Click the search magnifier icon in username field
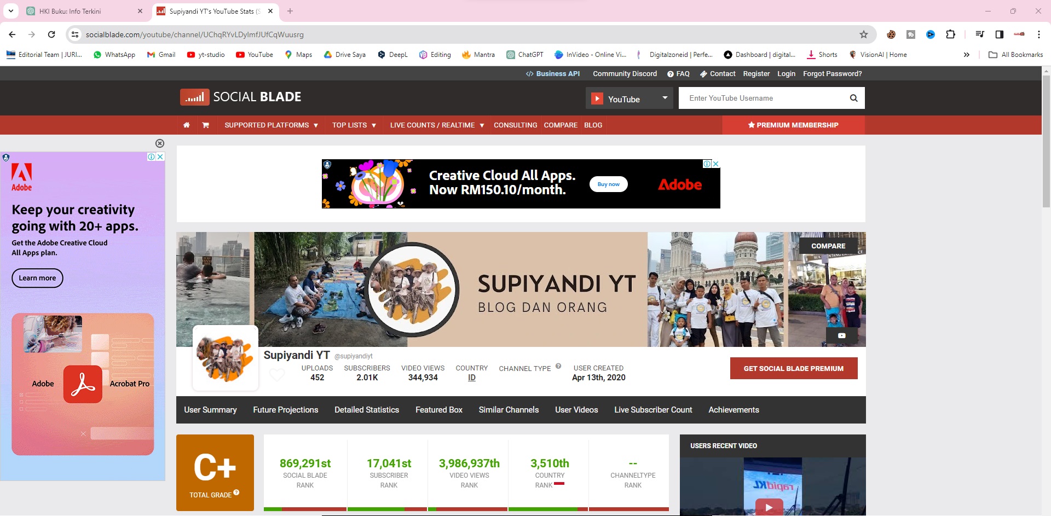The height and width of the screenshot is (516, 1051). pos(853,98)
